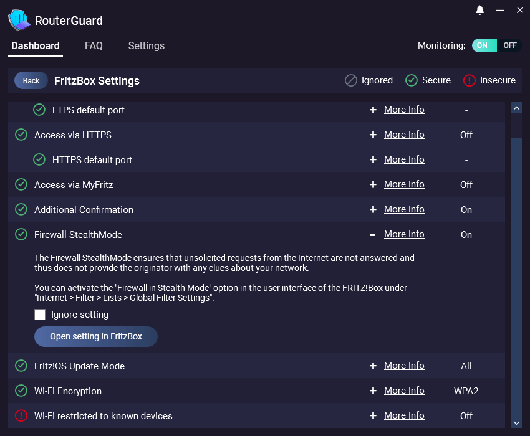The width and height of the screenshot is (530, 436).
Task: Open More Info for Fritz!OS Update Mode
Action: (404, 366)
